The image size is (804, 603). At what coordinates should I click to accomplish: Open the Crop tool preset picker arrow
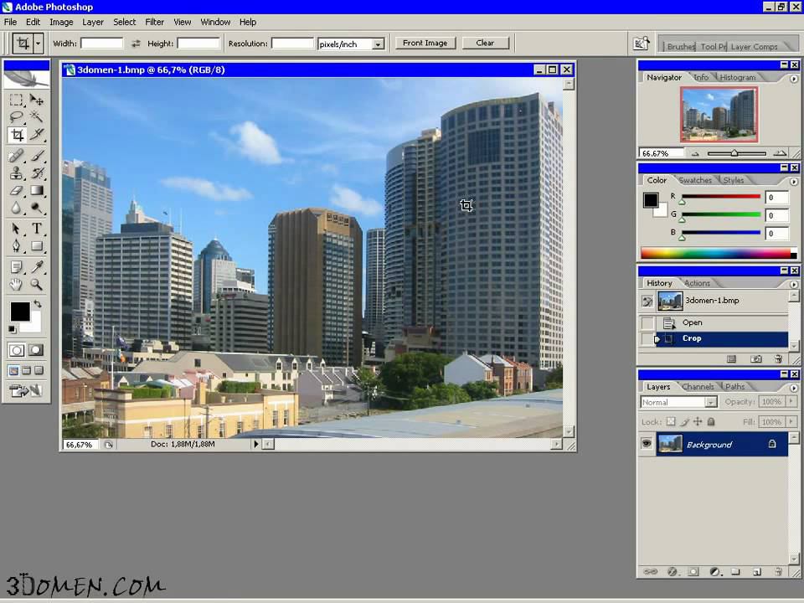[x=38, y=44]
